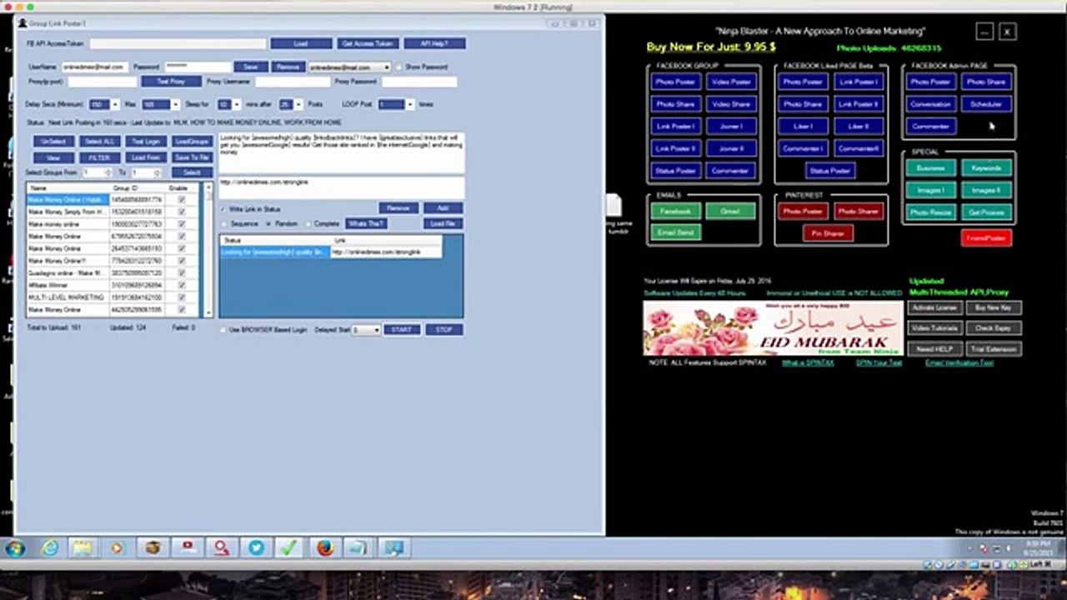Click the FB API AccessToken field

[x=178, y=43]
